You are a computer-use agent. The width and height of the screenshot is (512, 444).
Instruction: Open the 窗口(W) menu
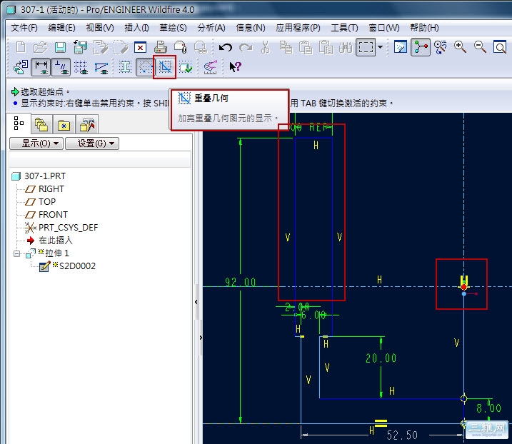pyautogui.click(x=384, y=28)
